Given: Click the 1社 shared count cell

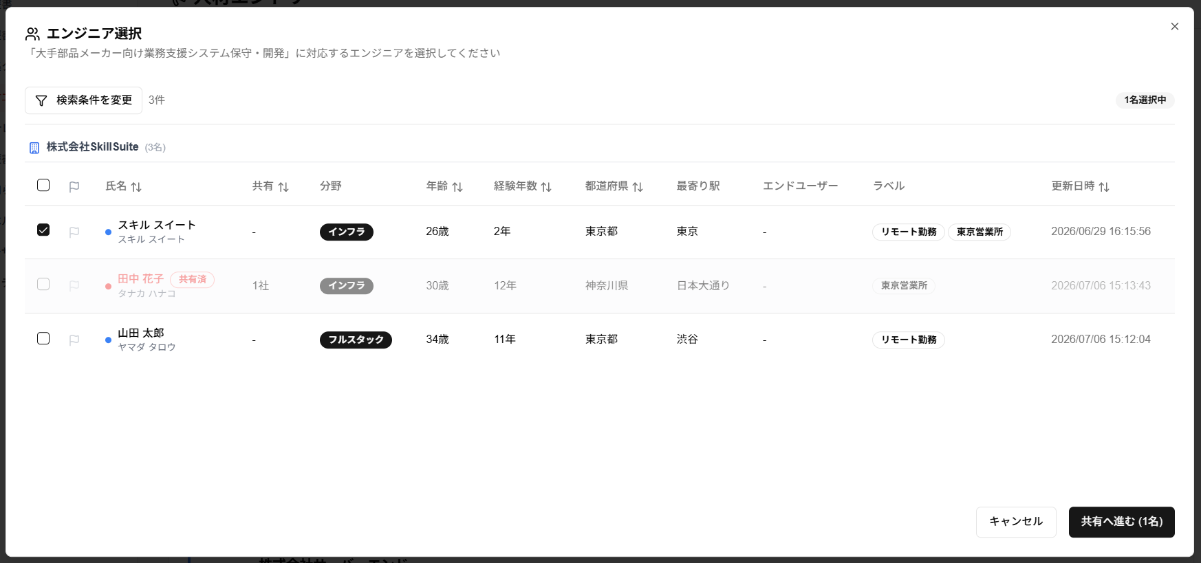Looking at the screenshot, I should [261, 286].
